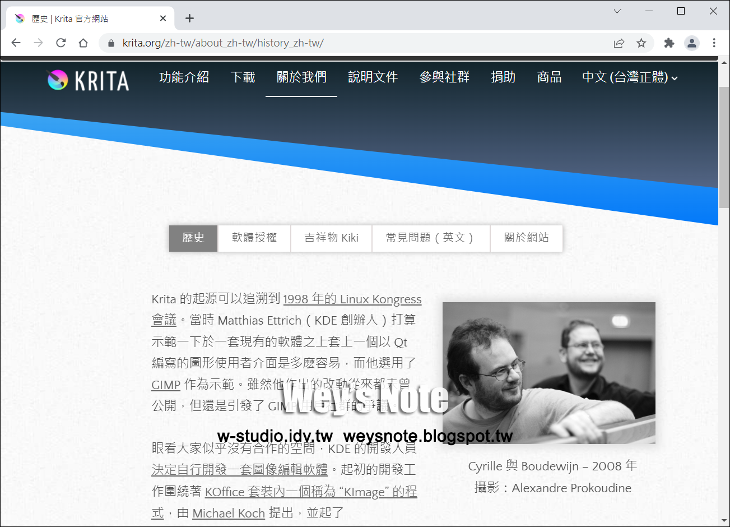Open the Chrome profile avatar

click(x=692, y=43)
